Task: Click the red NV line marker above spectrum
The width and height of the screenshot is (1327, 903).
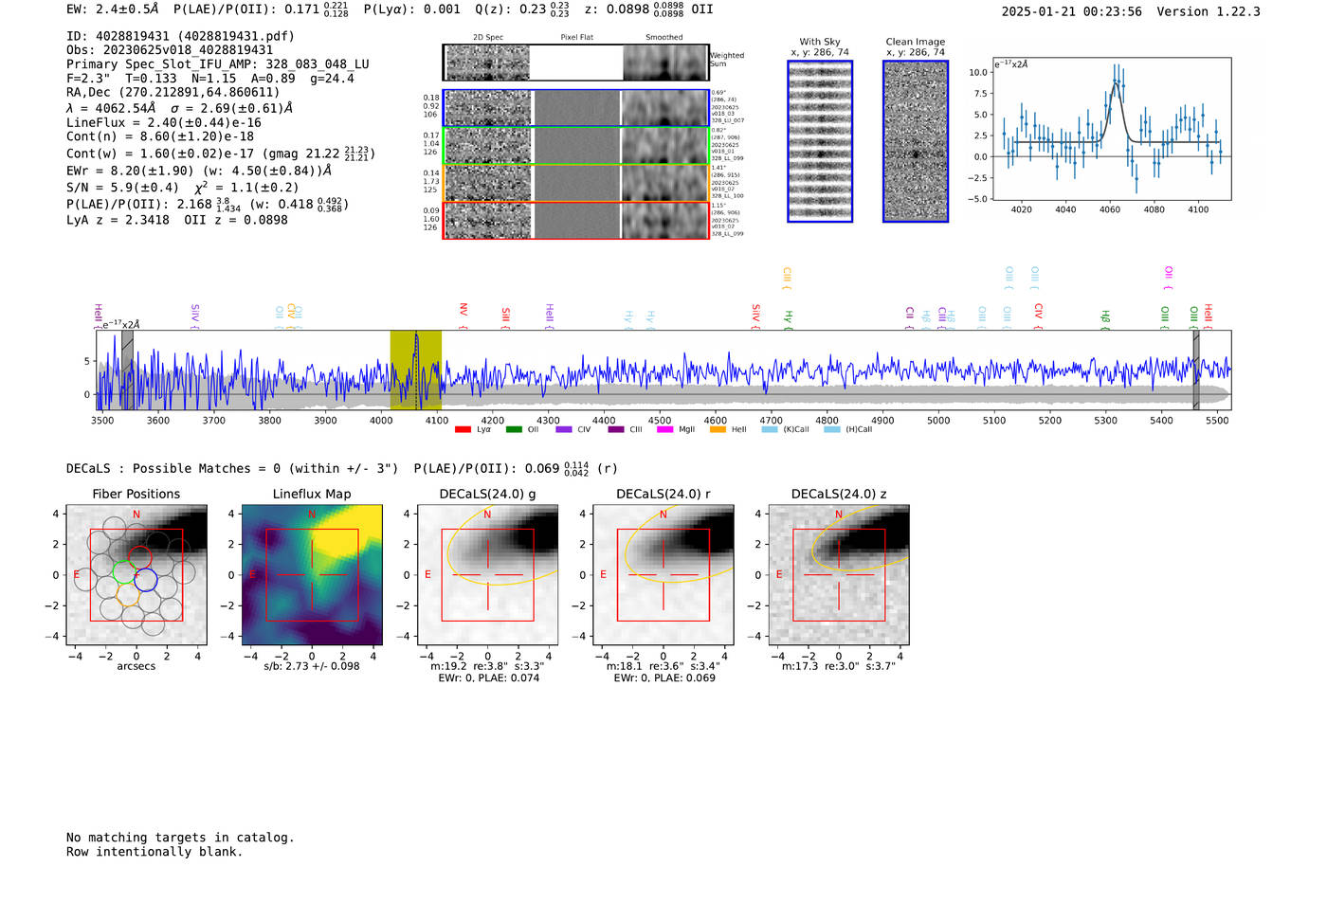Action: point(464,315)
